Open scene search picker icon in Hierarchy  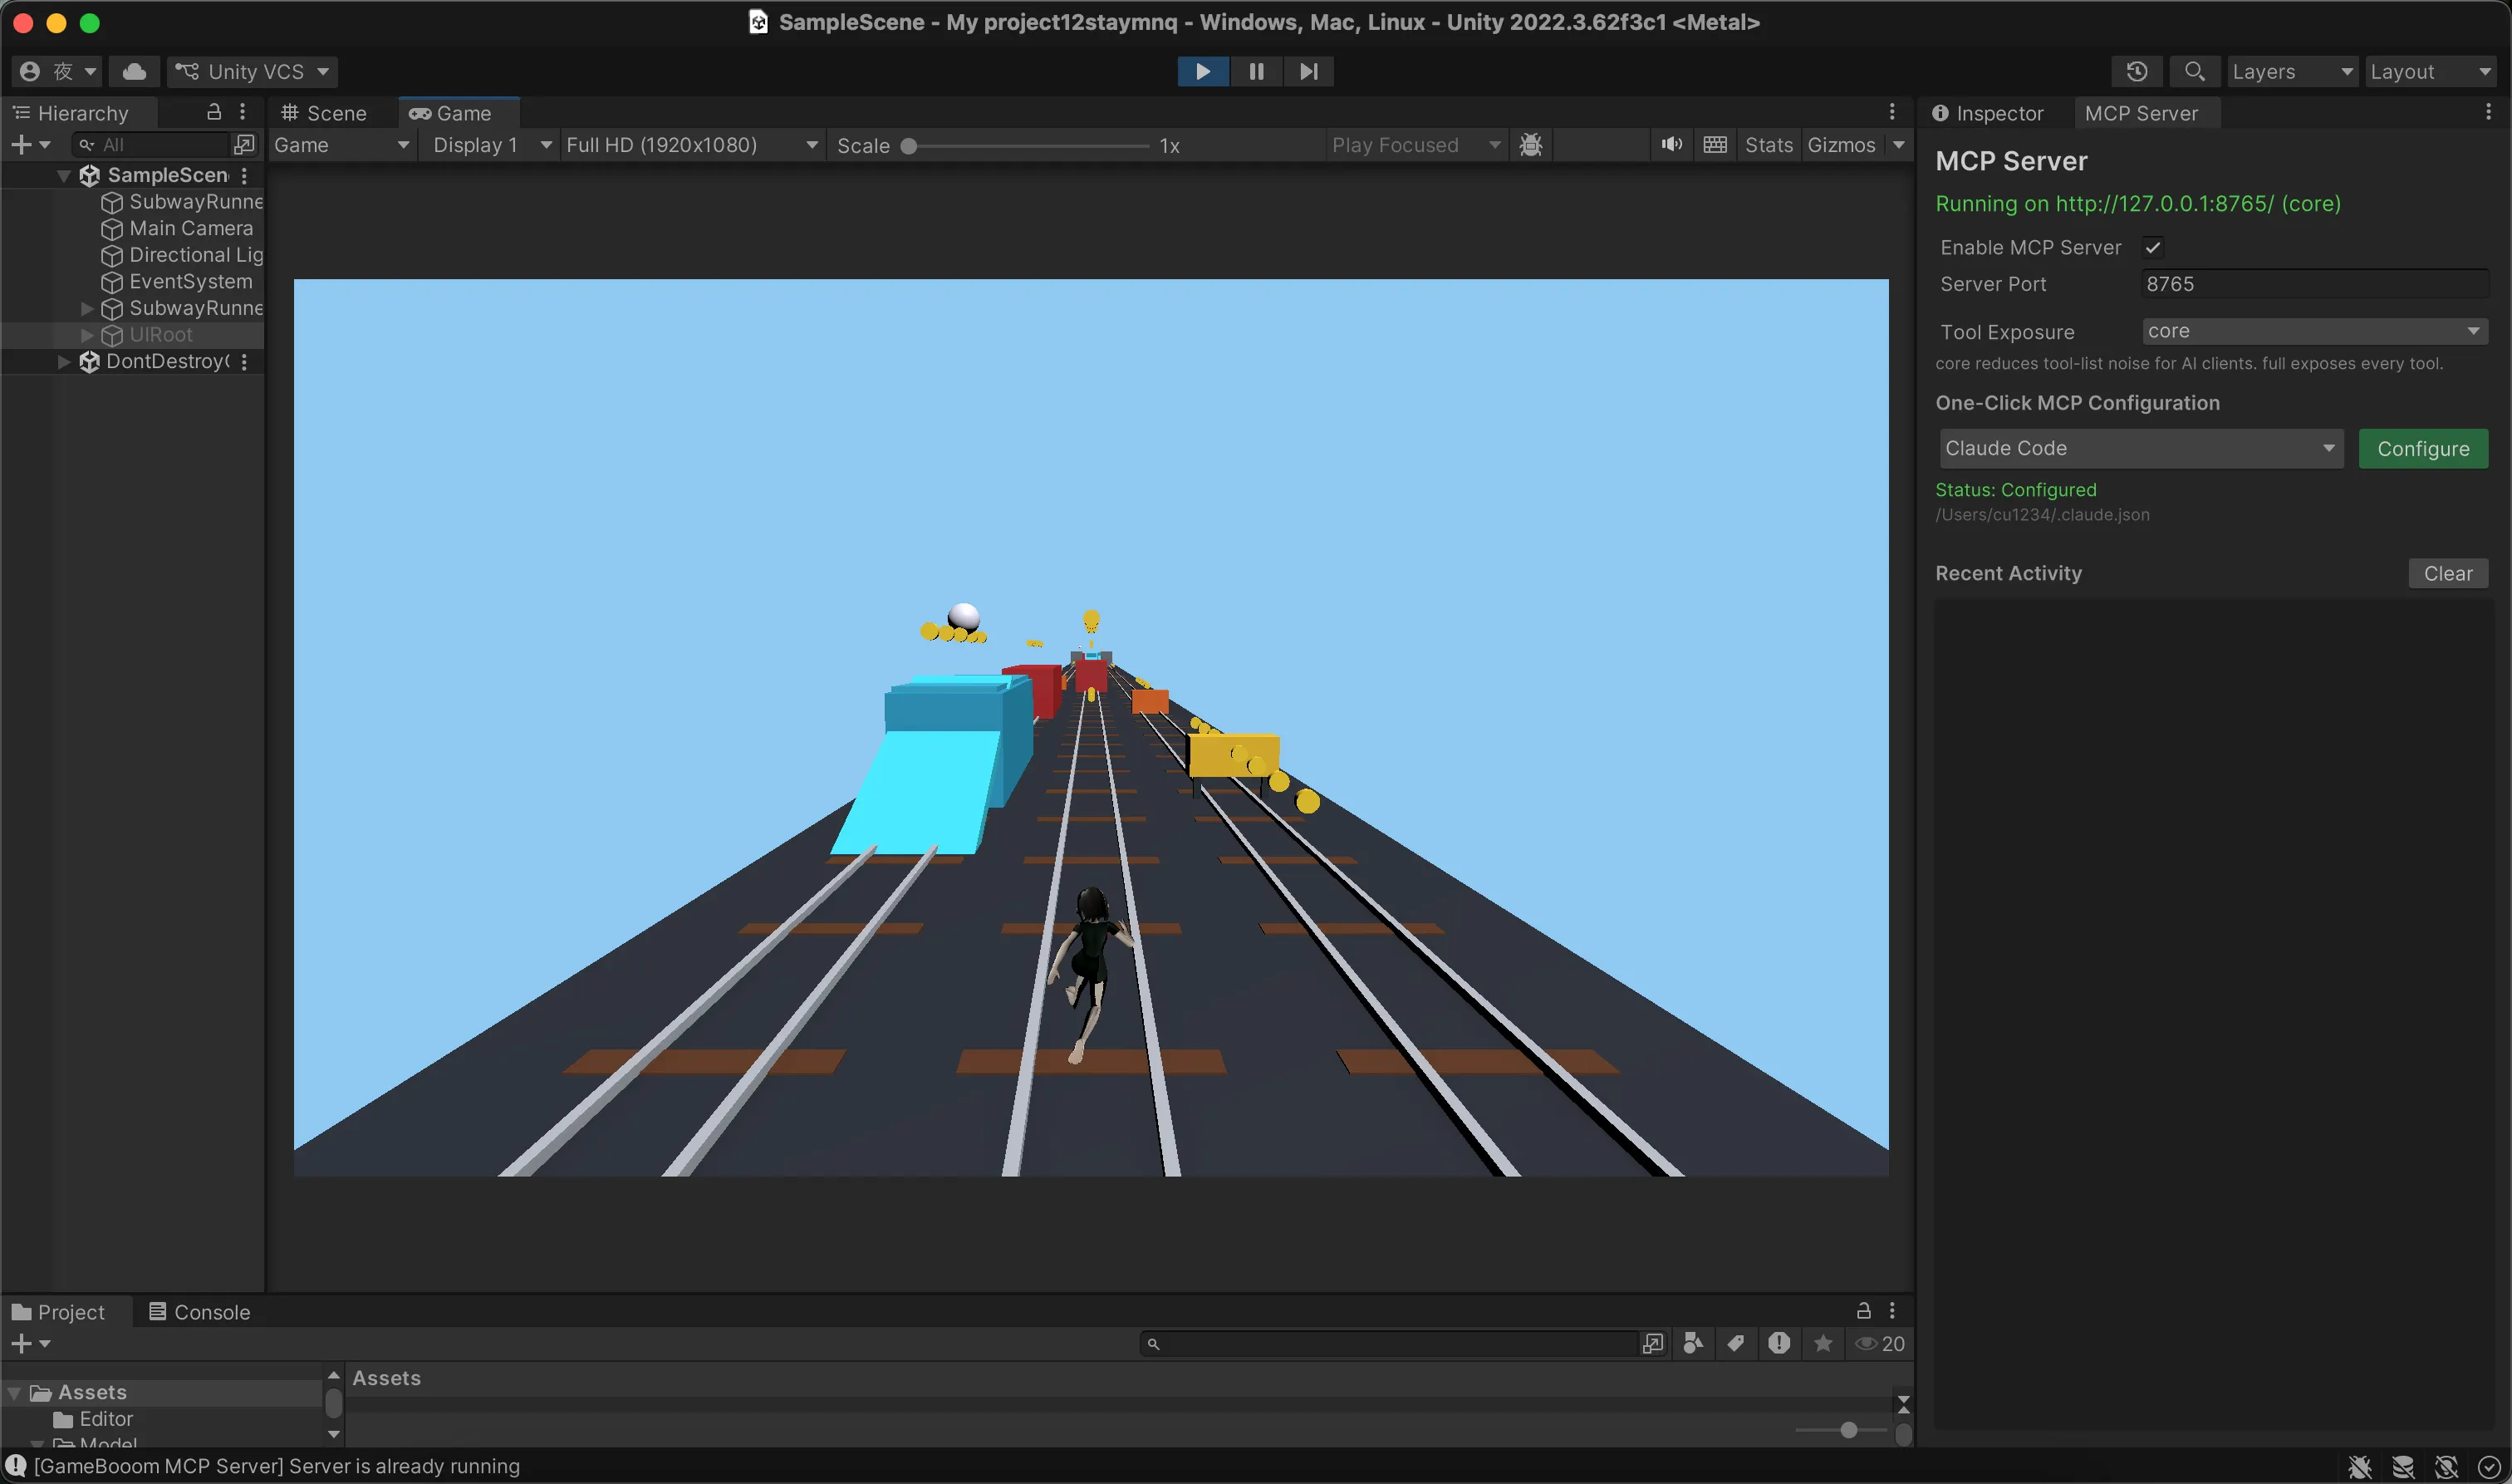[x=244, y=145]
